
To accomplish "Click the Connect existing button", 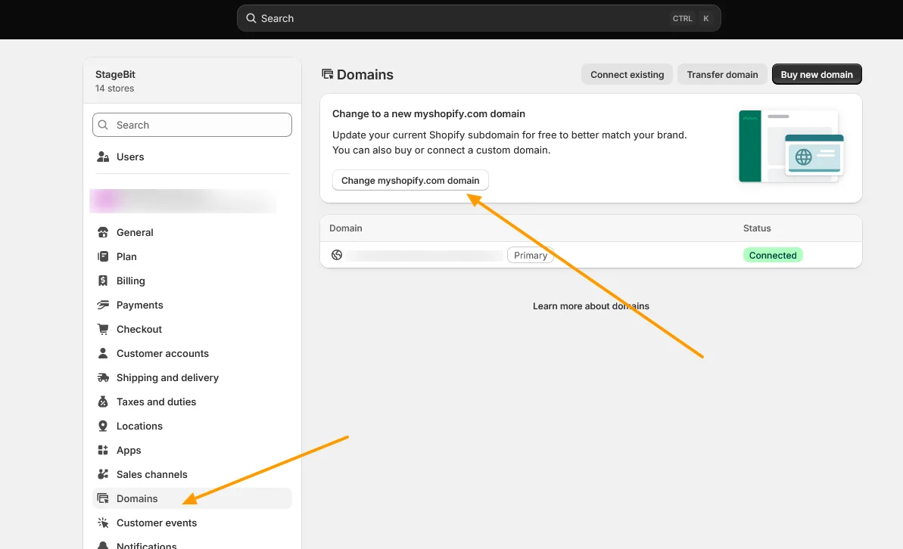I will click(x=627, y=74).
